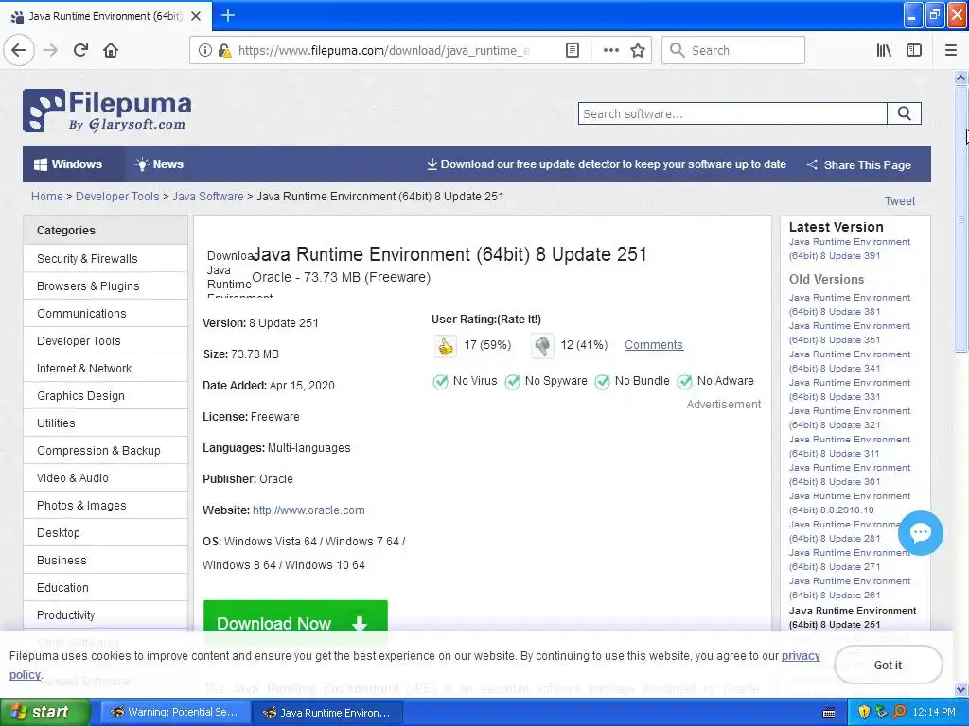Visit http://www.oracle.com website link
969x726 pixels.
[x=308, y=510]
